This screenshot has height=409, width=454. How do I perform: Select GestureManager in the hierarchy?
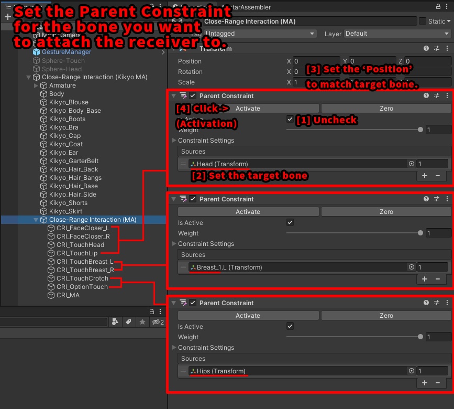click(x=67, y=52)
